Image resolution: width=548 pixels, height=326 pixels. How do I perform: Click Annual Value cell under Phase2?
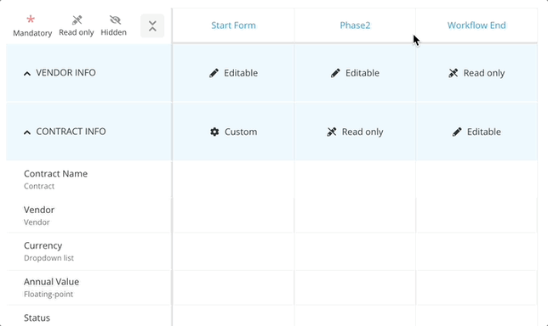click(x=355, y=288)
